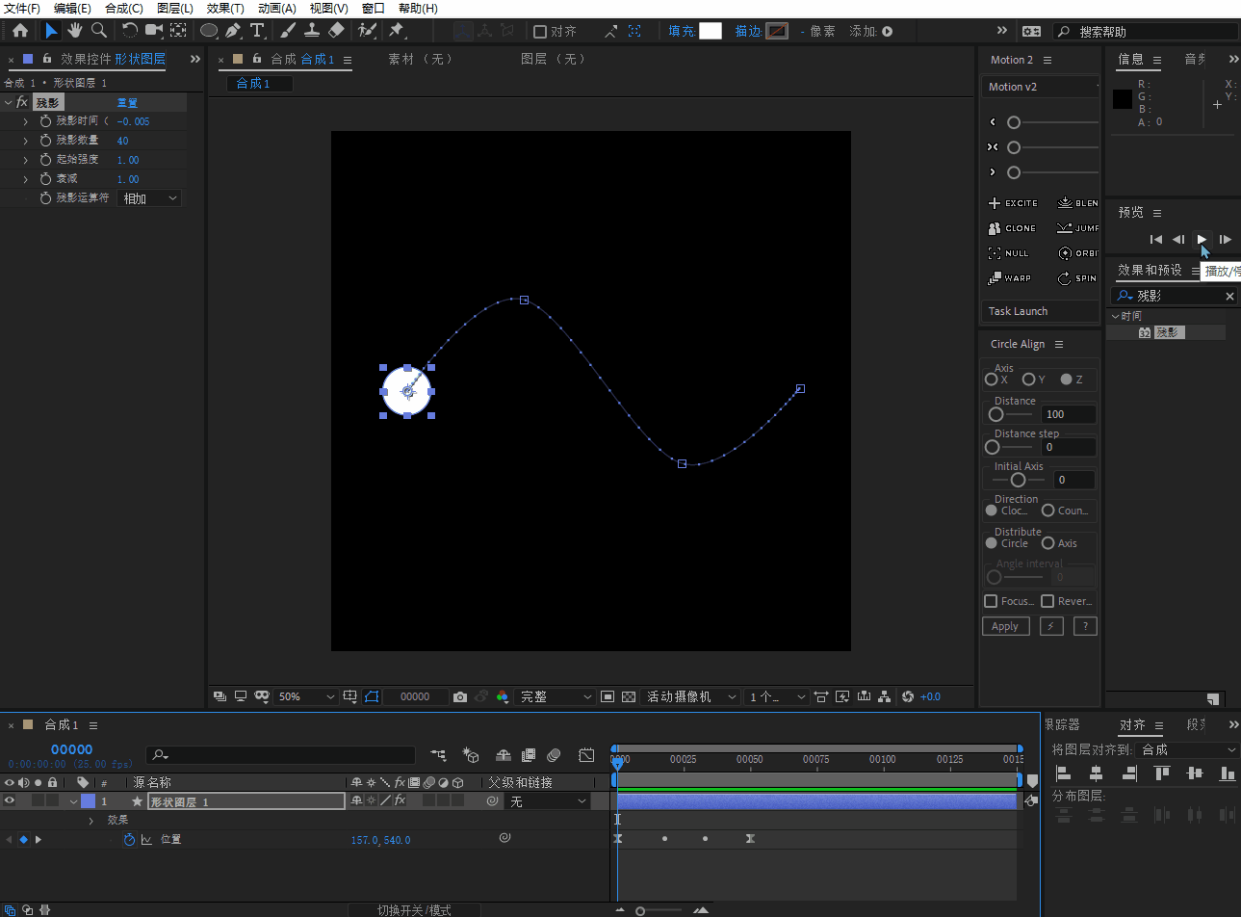Click the 重置 reset link for 残影
This screenshot has height=917, width=1241.
pos(127,103)
